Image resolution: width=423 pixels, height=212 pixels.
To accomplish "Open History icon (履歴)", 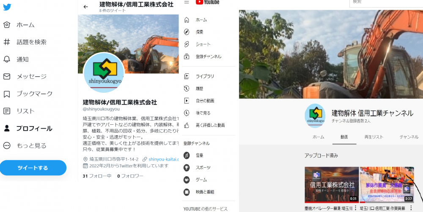I will (187, 89).
